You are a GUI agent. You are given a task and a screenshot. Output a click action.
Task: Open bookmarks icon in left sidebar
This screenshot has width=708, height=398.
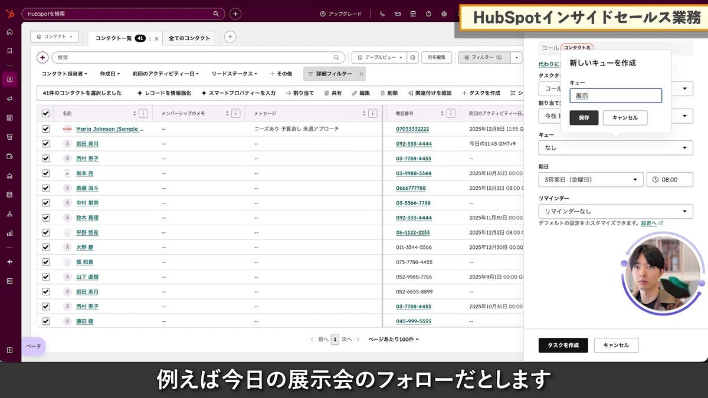(x=9, y=51)
